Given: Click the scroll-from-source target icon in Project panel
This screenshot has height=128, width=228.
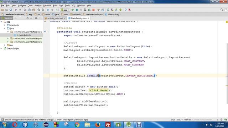Looking at the screenshot, I should (27, 18).
